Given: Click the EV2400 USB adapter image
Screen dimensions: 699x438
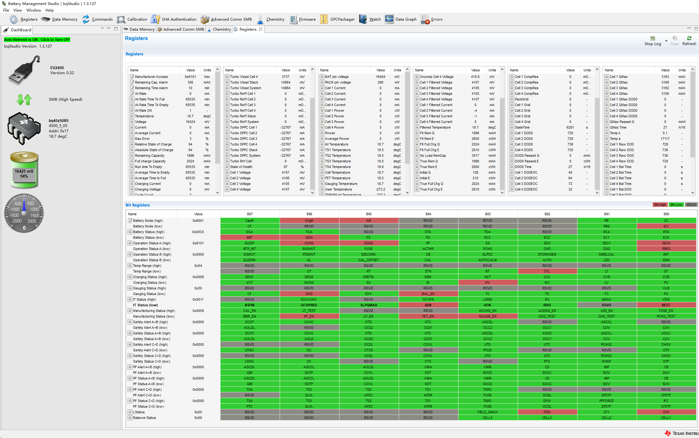Looking at the screenshot, I should [24, 70].
